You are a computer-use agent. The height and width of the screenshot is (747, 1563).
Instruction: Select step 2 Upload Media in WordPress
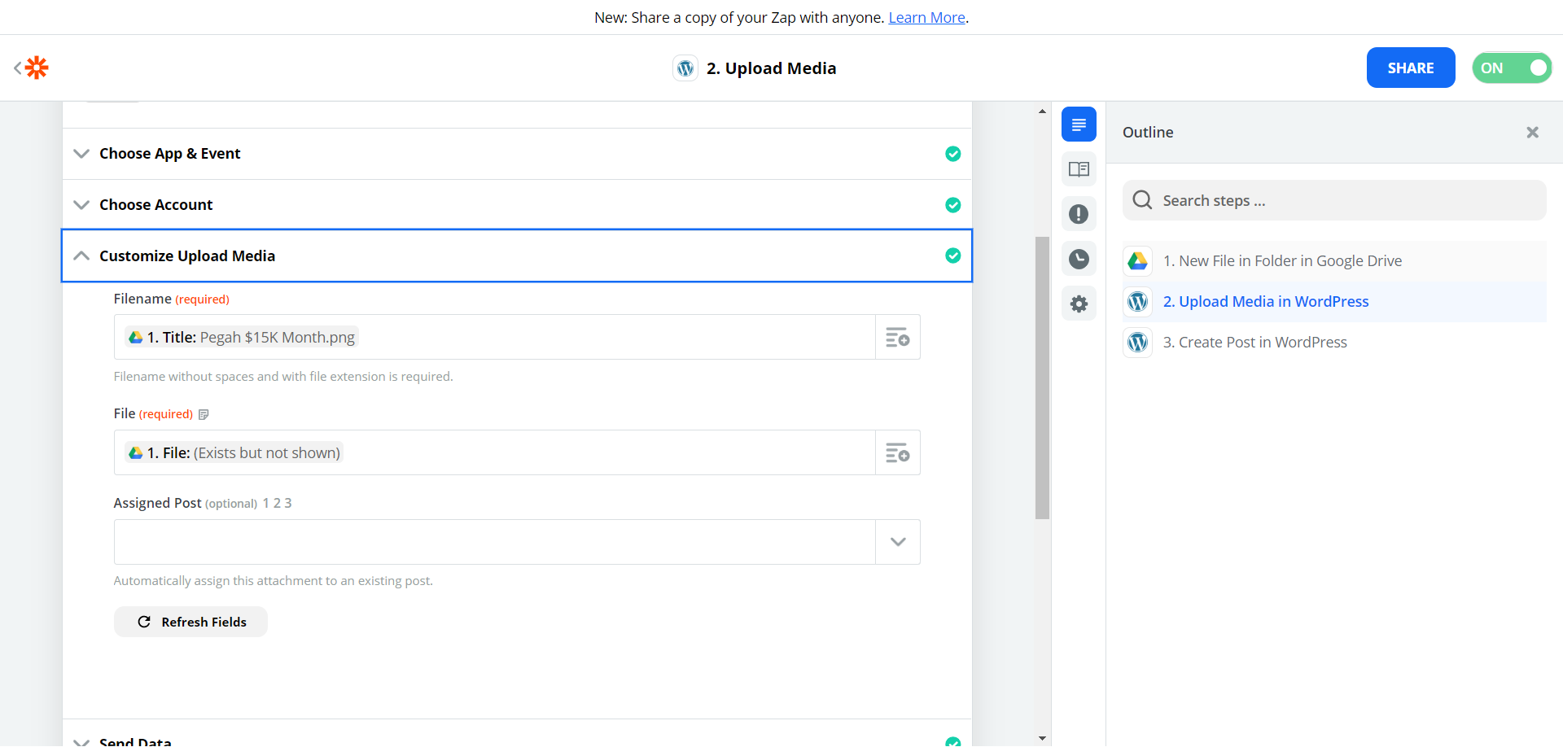click(x=1334, y=302)
